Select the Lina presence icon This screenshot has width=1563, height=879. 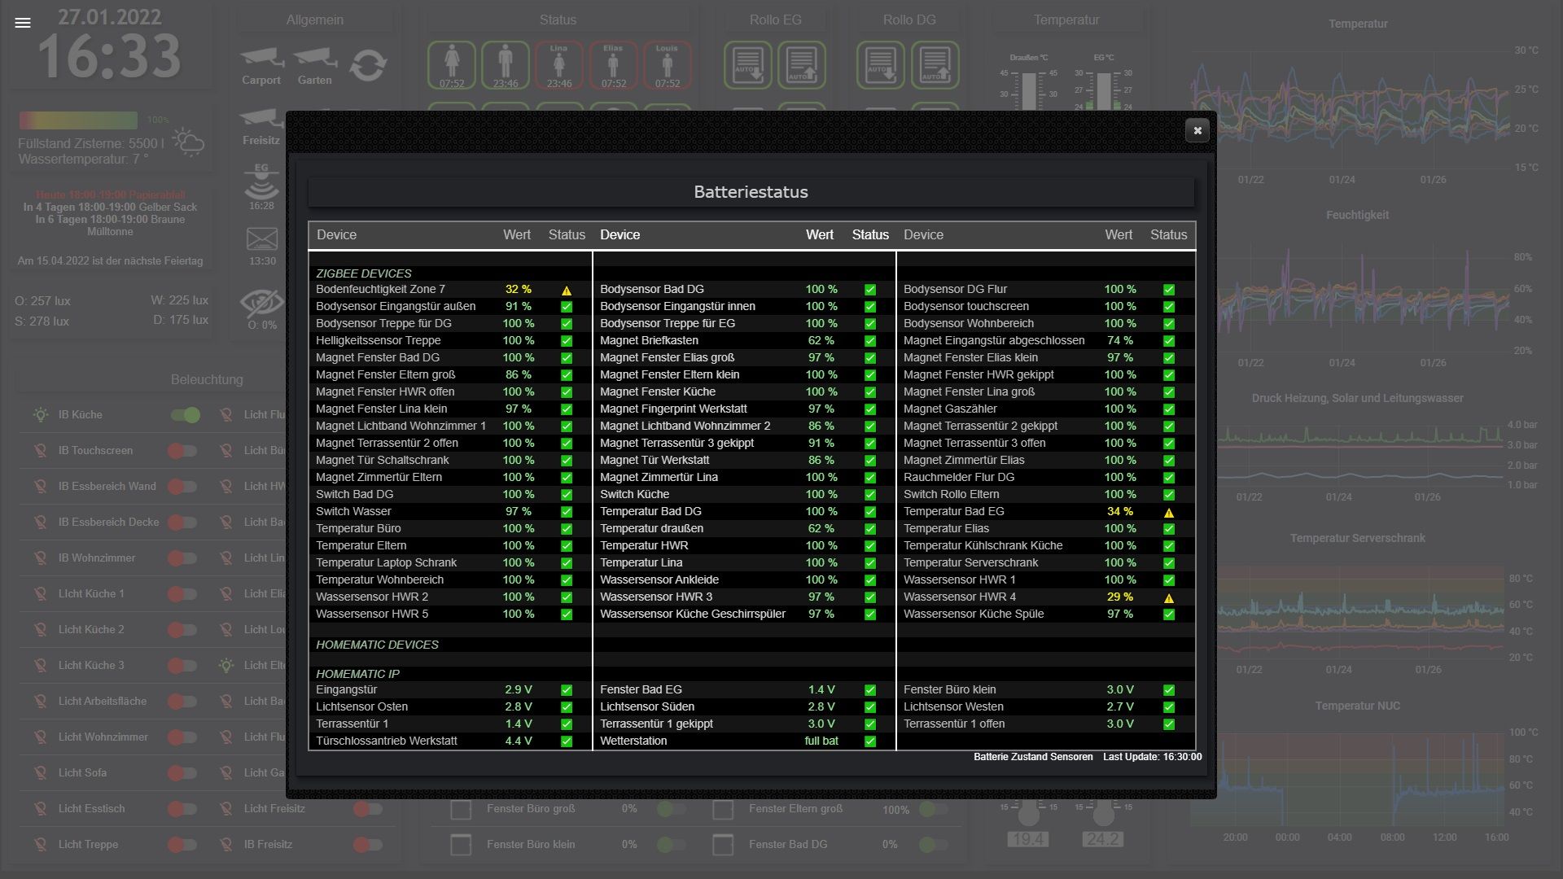pyautogui.click(x=559, y=65)
